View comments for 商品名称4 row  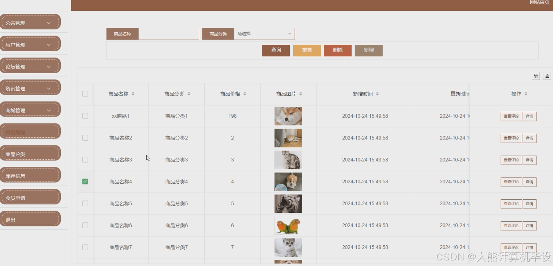[x=511, y=182]
